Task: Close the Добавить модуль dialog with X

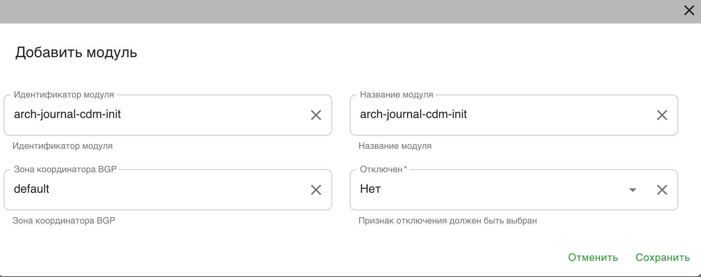Action: 689,11
